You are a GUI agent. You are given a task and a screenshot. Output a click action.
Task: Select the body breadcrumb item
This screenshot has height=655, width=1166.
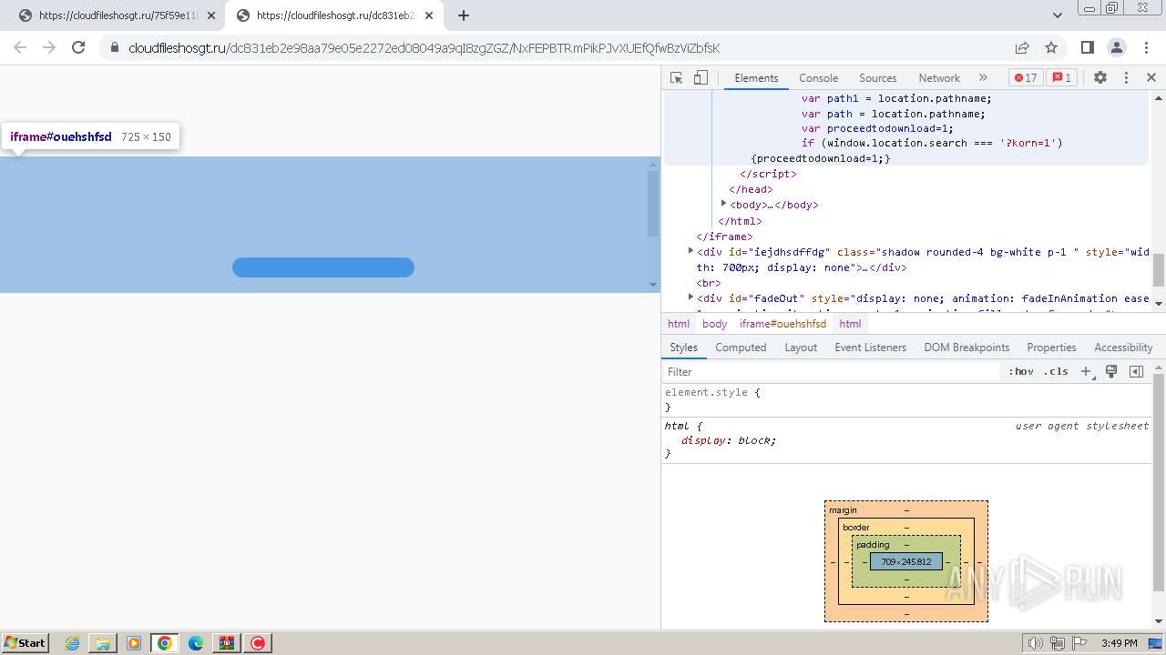pyautogui.click(x=714, y=324)
